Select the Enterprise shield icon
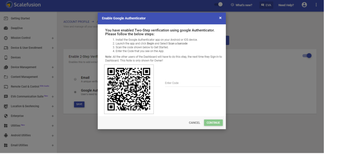Viewport: 358px width, 154px height. point(6,116)
